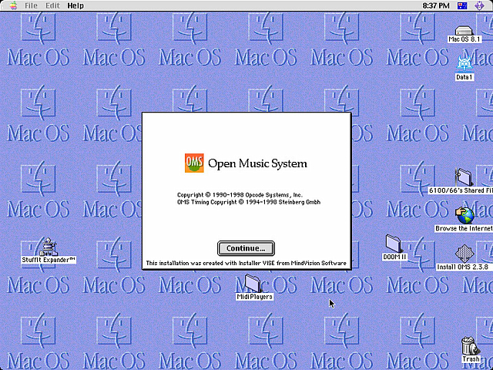Select the Browse the Internet icon

coord(464,215)
